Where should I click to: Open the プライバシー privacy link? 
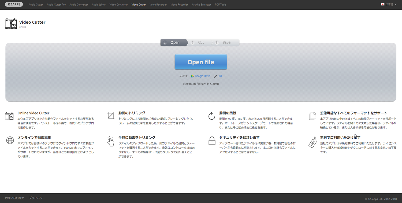pyautogui.click(x=37, y=198)
